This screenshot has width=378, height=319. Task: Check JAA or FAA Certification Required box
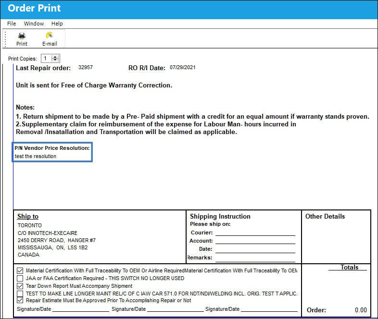(20, 278)
